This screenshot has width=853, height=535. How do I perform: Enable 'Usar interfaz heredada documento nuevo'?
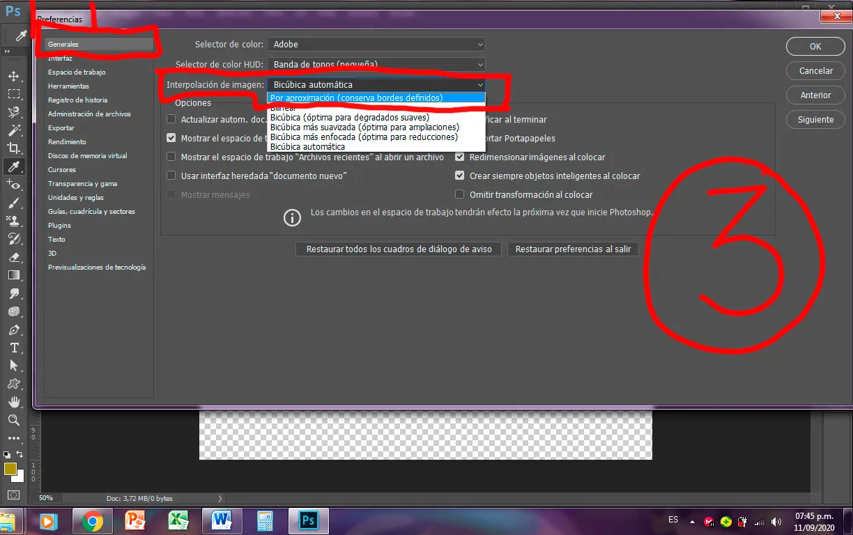pyautogui.click(x=171, y=176)
